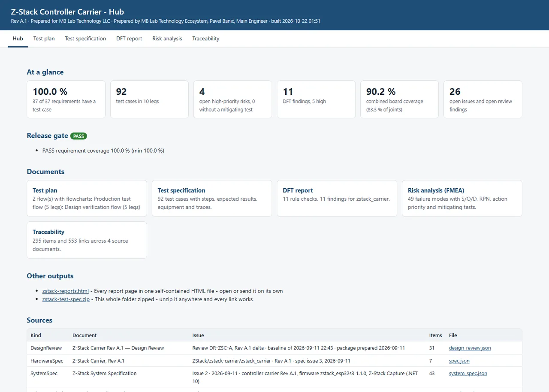
Task: Click 'Z-Stack Carrier, Rev A.1' document cell
Action: [x=98, y=361]
